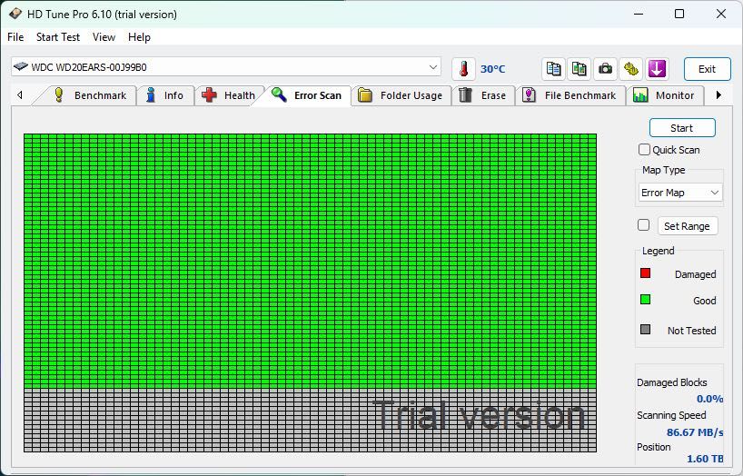The width and height of the screenshot is (743, 476).
Task: Open options via the tools icon
Action: (x=630, y=69)
